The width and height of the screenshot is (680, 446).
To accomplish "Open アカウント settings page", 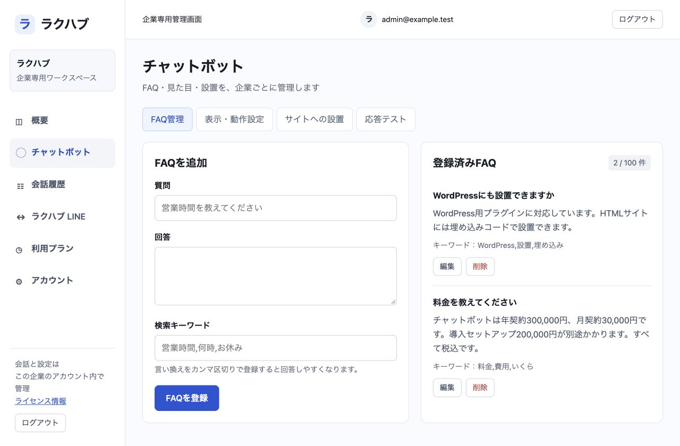I will (62, 280).
